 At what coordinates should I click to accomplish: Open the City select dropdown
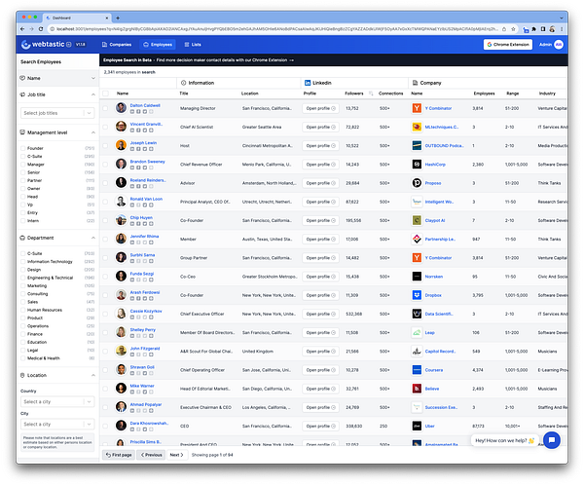(57, 424)
